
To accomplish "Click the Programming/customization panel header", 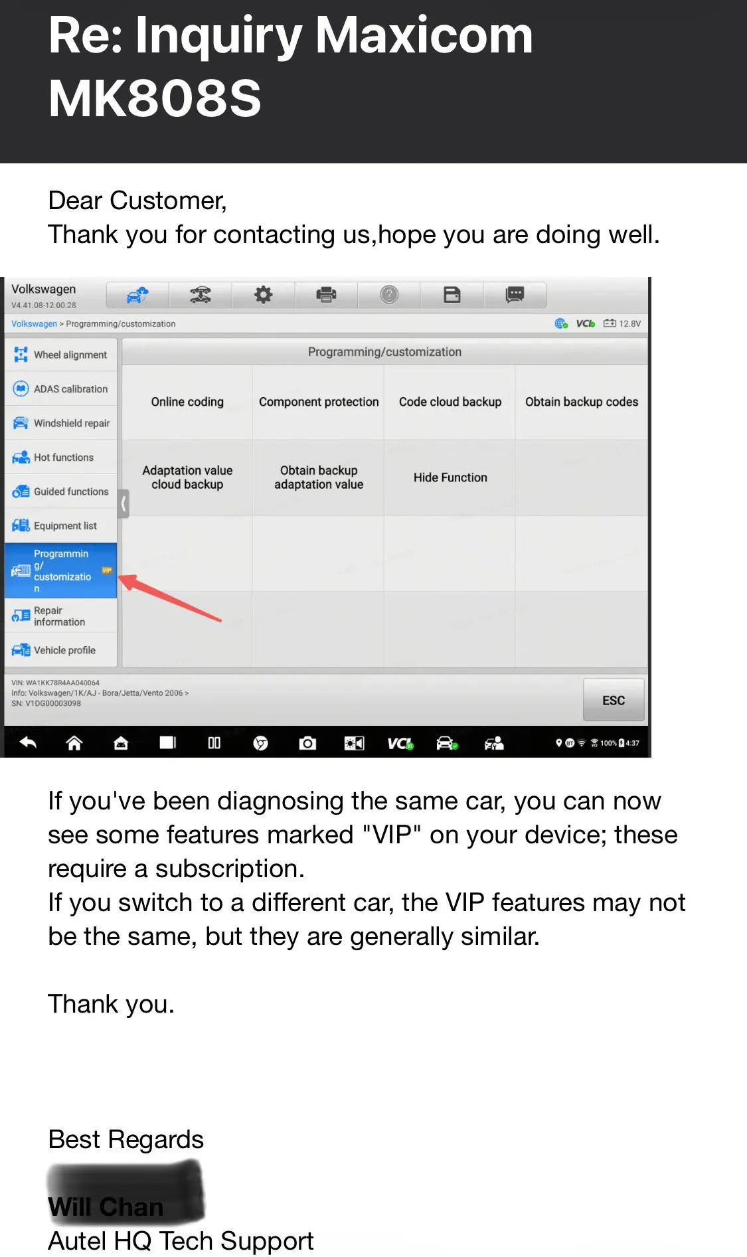I will [x=384, y=352].
